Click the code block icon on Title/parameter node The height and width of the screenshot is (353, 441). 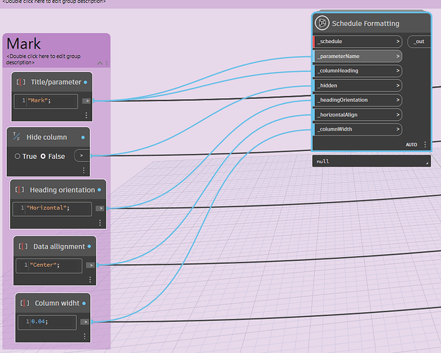click(21, 82)
